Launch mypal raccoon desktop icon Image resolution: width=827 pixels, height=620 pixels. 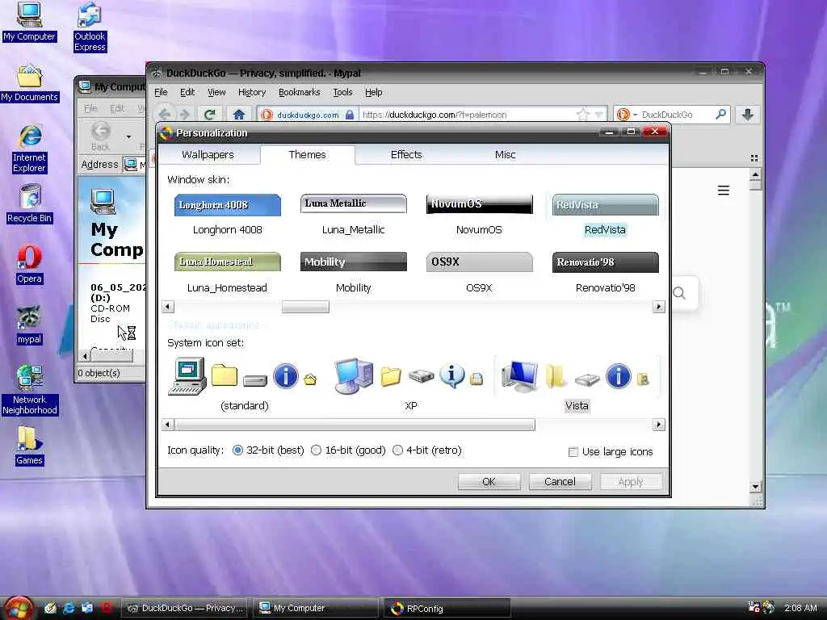click(x=30, y=326)
